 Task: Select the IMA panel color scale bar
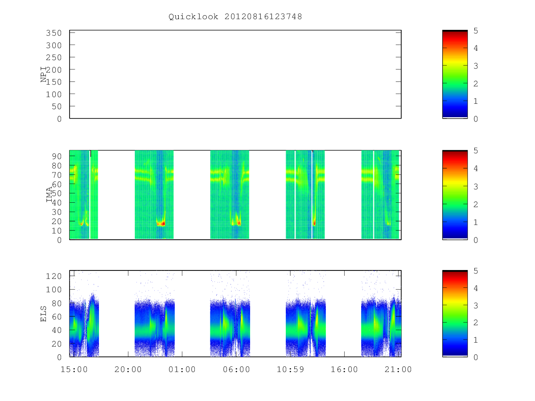(x=455, y=195)
